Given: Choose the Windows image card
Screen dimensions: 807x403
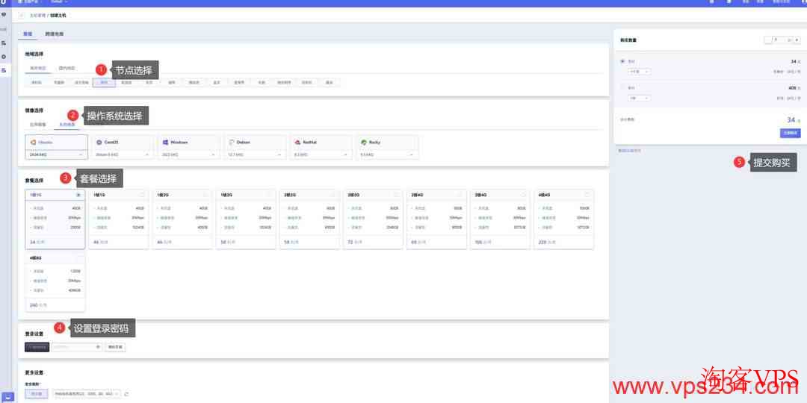Looking at the screenshot, I should tap(188, 142).
